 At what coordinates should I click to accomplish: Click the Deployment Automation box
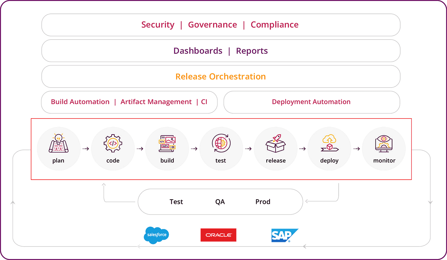[x=312, y=102]
